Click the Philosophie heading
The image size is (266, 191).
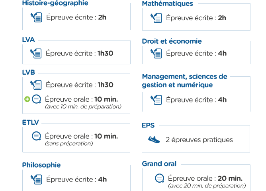(x=41, y=165)
